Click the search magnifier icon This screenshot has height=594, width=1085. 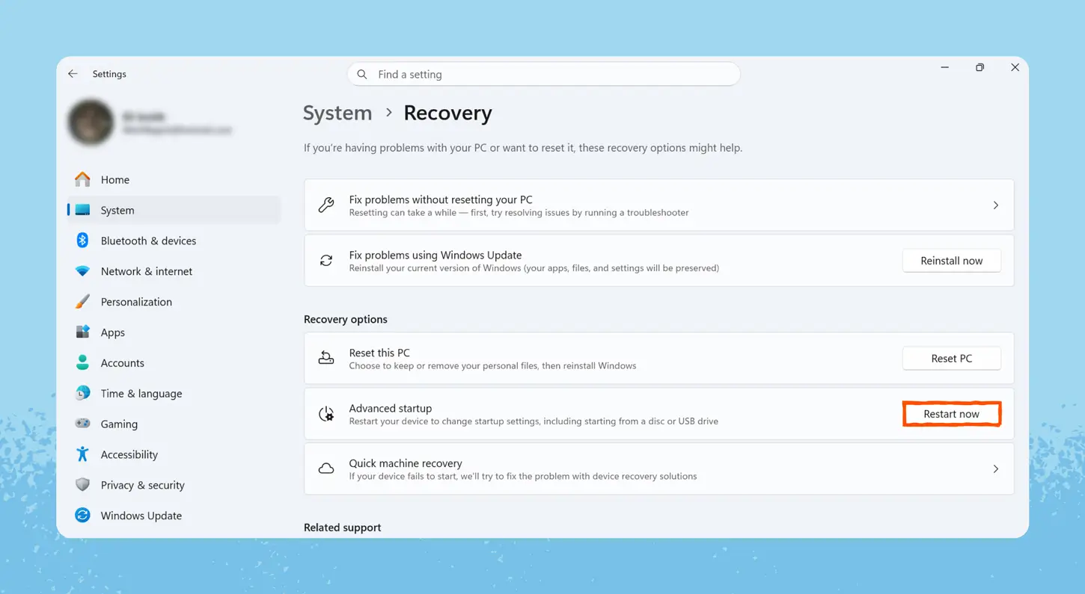(362, 75)
